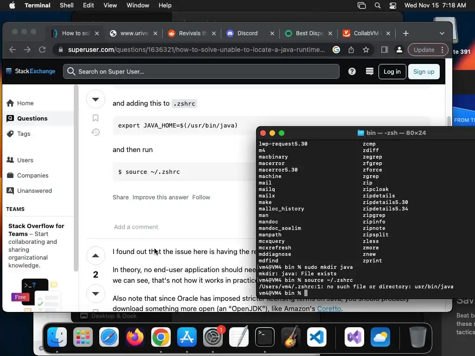Upvote the answer scored 2

click(96, 256)
